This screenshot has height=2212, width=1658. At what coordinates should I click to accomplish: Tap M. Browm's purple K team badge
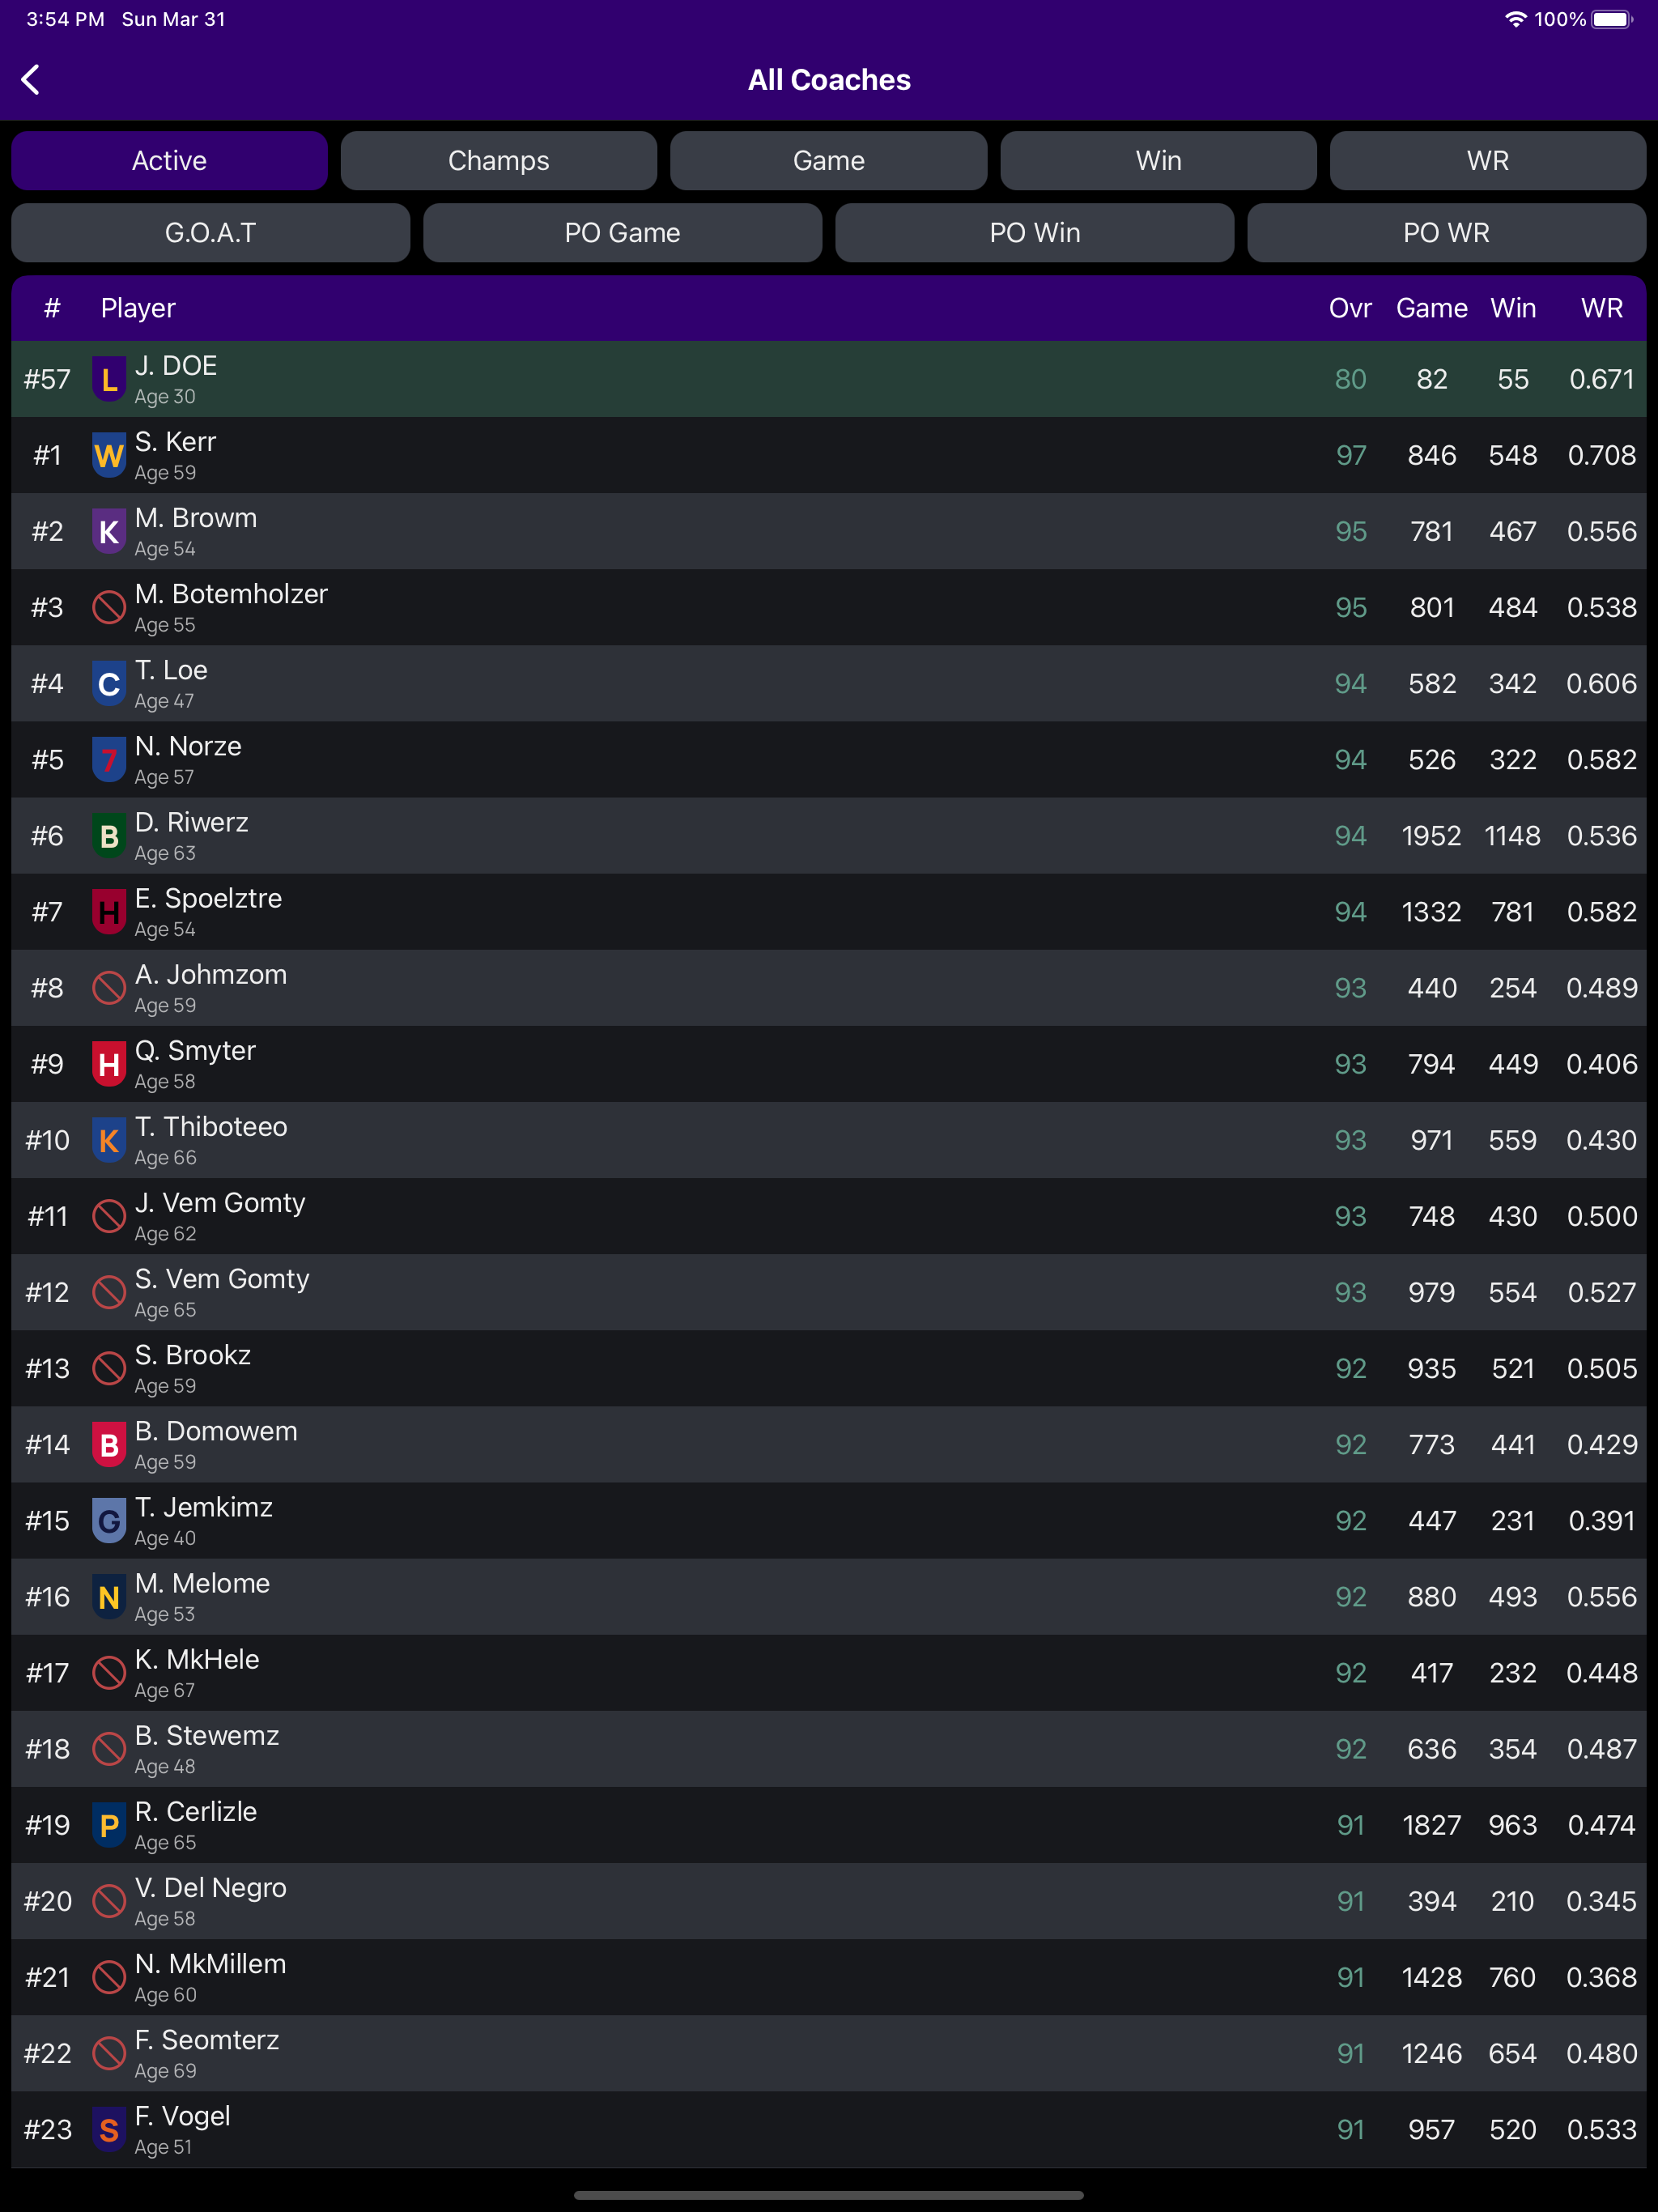(x=109, y=532)
